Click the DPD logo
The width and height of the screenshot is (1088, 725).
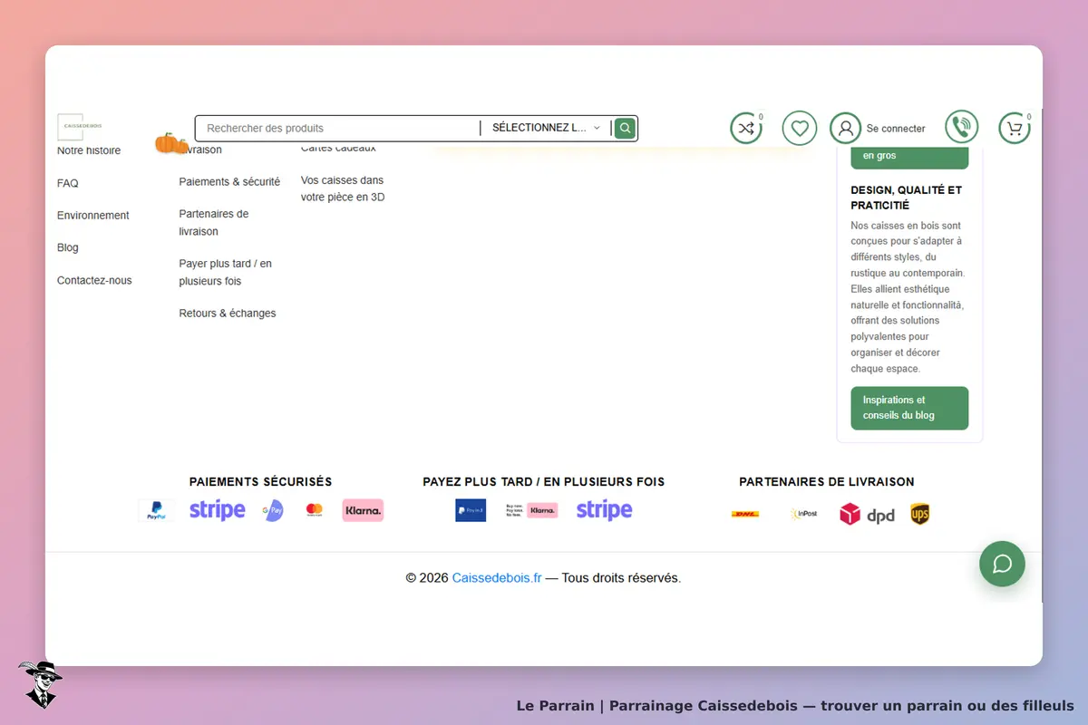pos(867,515)
